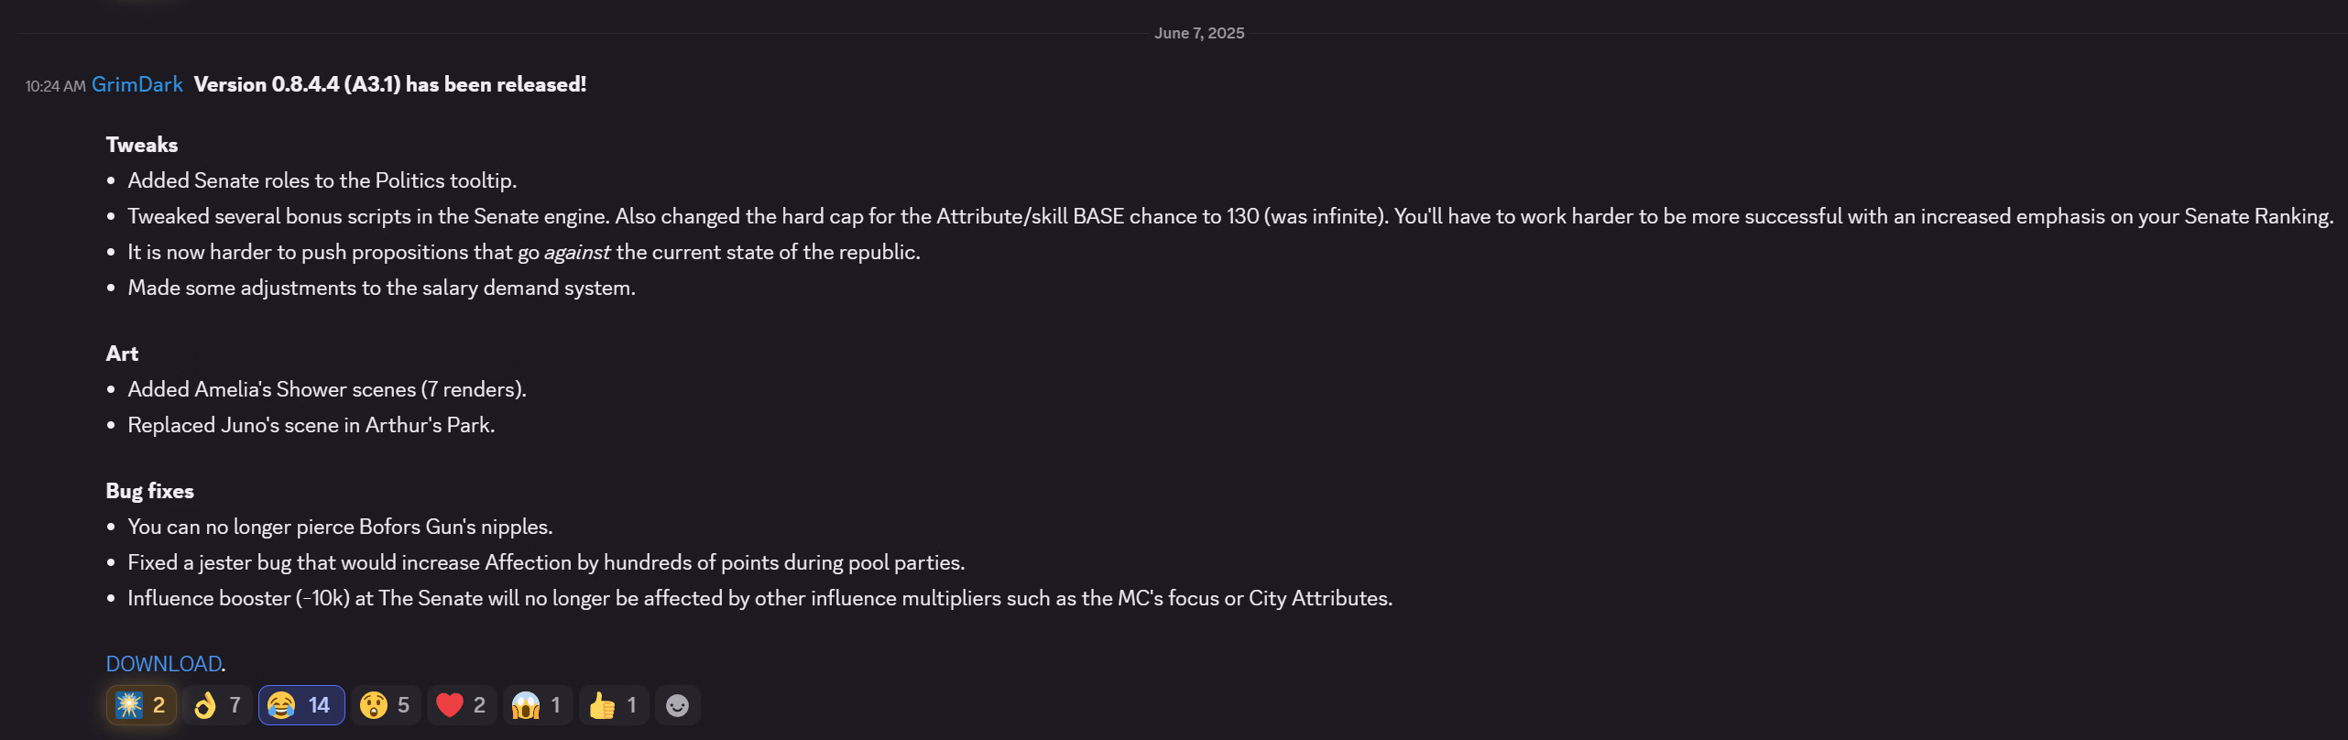Click the astonished face reaction

tap(386, 705)
